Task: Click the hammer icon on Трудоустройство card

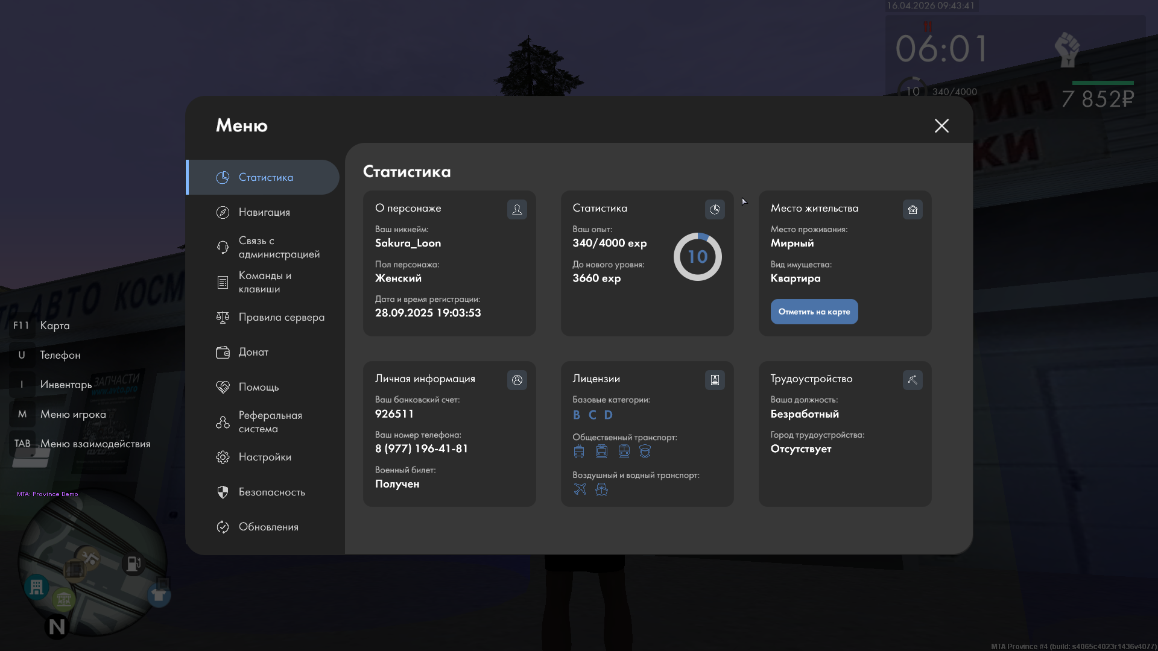Action: [913, 380]
